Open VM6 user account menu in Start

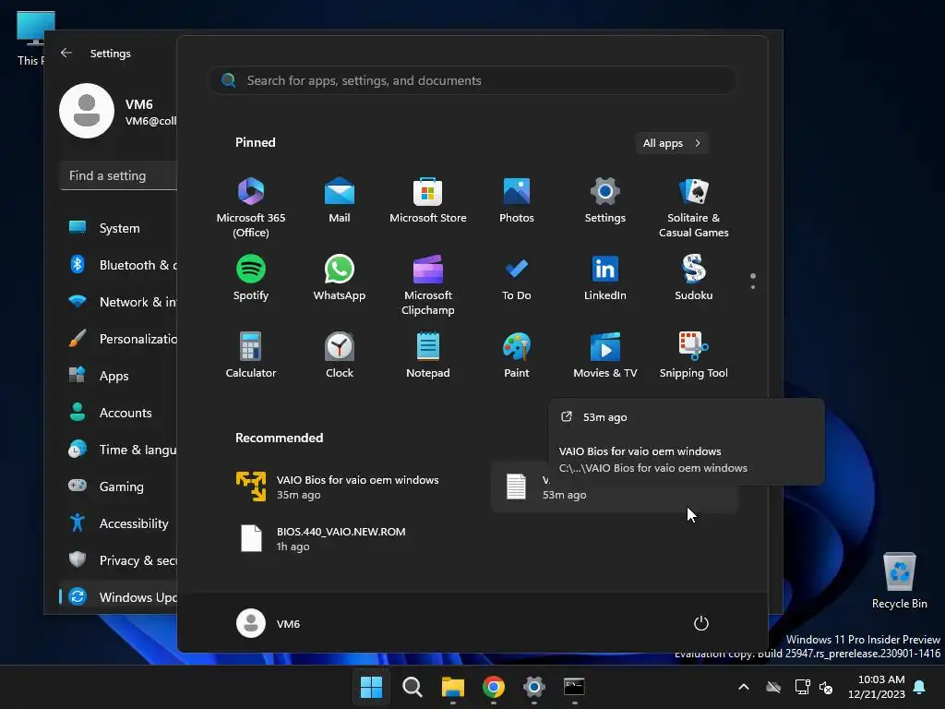pyautogui.click(x=269, y=623)
